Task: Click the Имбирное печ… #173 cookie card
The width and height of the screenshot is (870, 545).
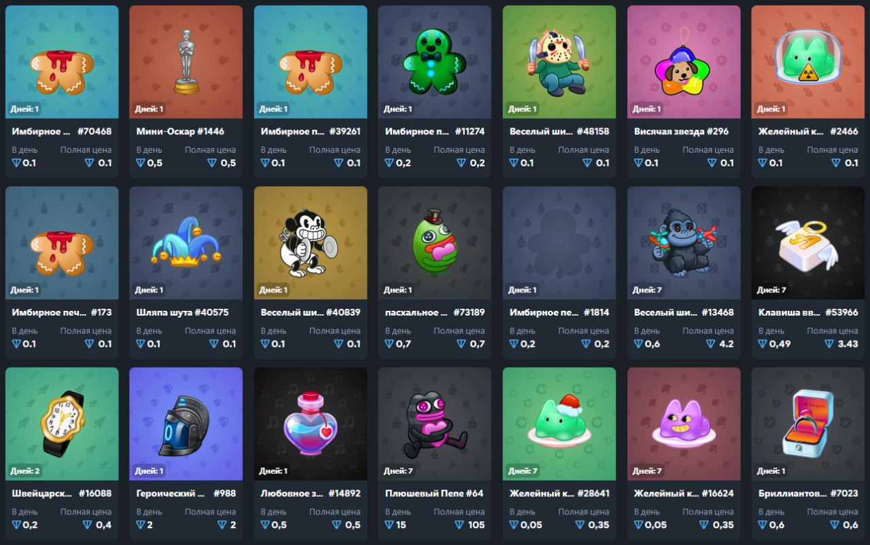Action: coord(62,272)
